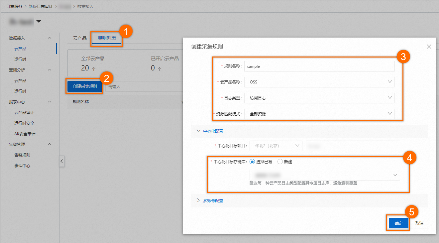Viewport: 439px width, 243px height.
Task: Collapse the 查询分析 sidebar group
Action: (50, 70)
